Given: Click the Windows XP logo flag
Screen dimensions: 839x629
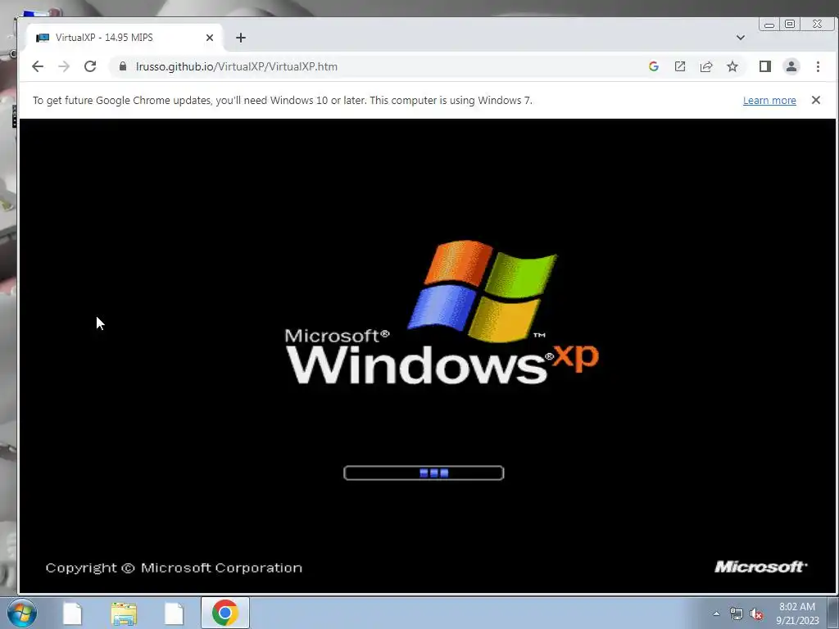Looking at the screenshot, I should [x=483, y=291].
